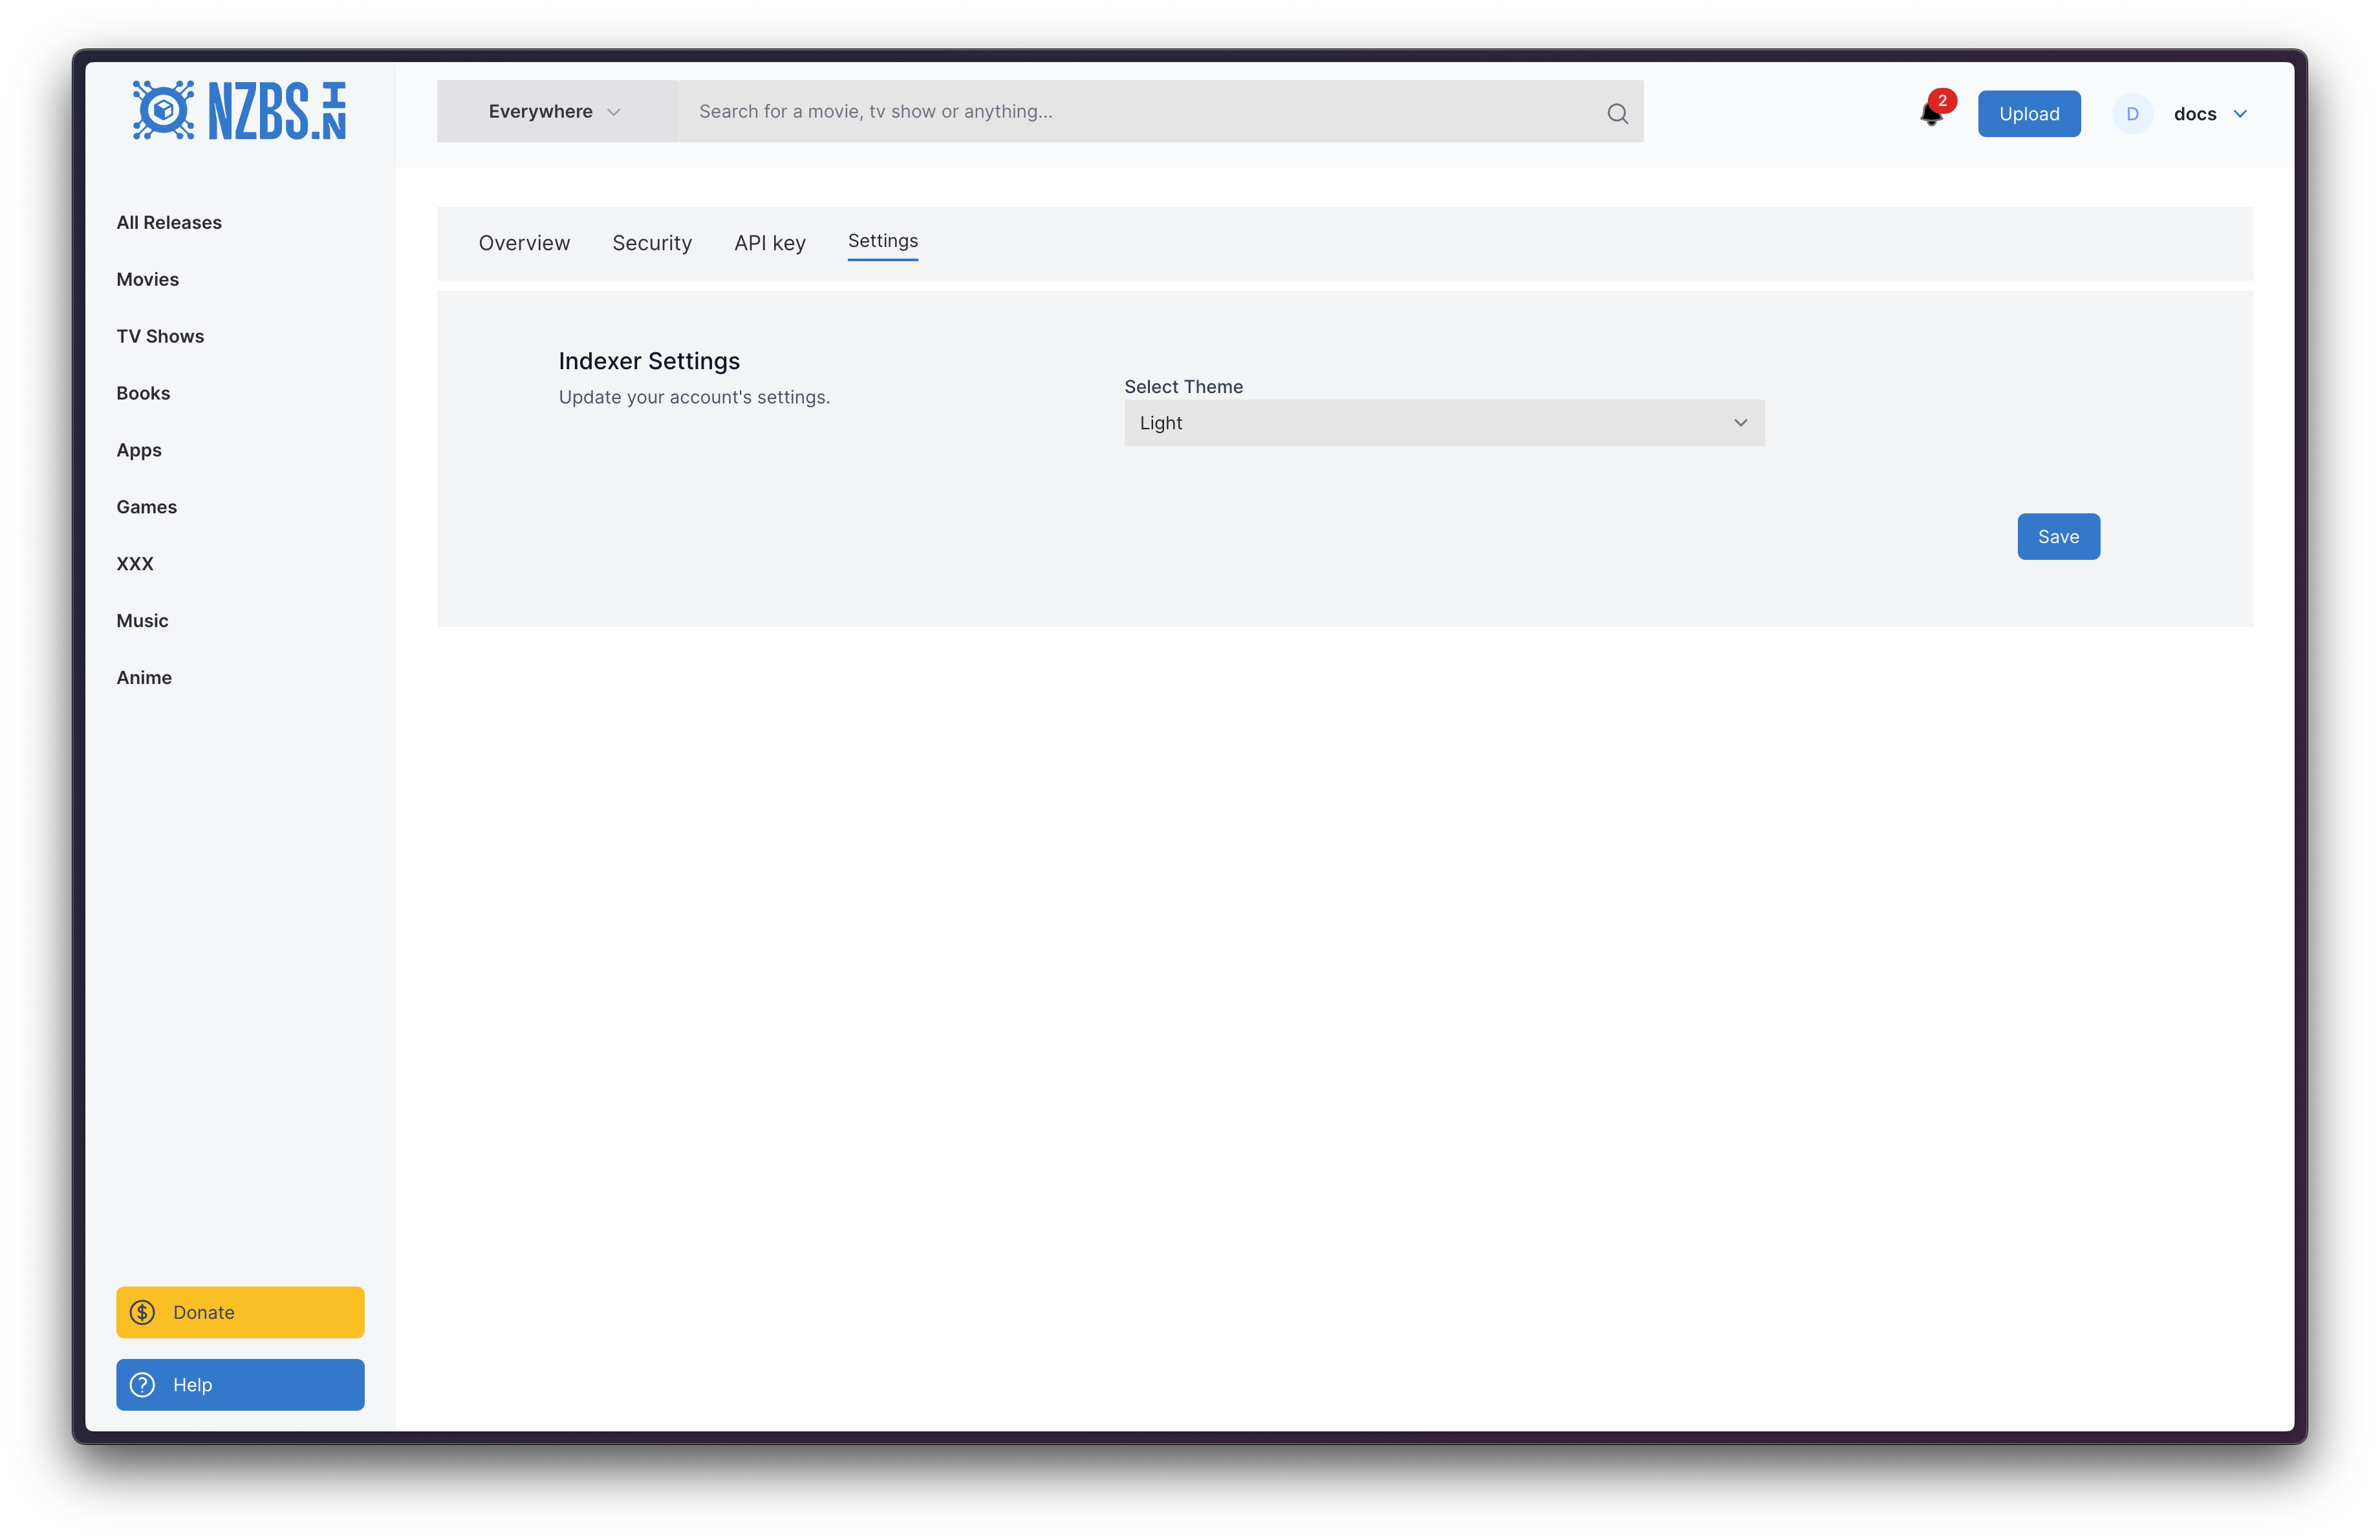Open notifications bell with badge
Image resolution: width=2380 pixels, height=1540 pixels.
(1932, 113)
